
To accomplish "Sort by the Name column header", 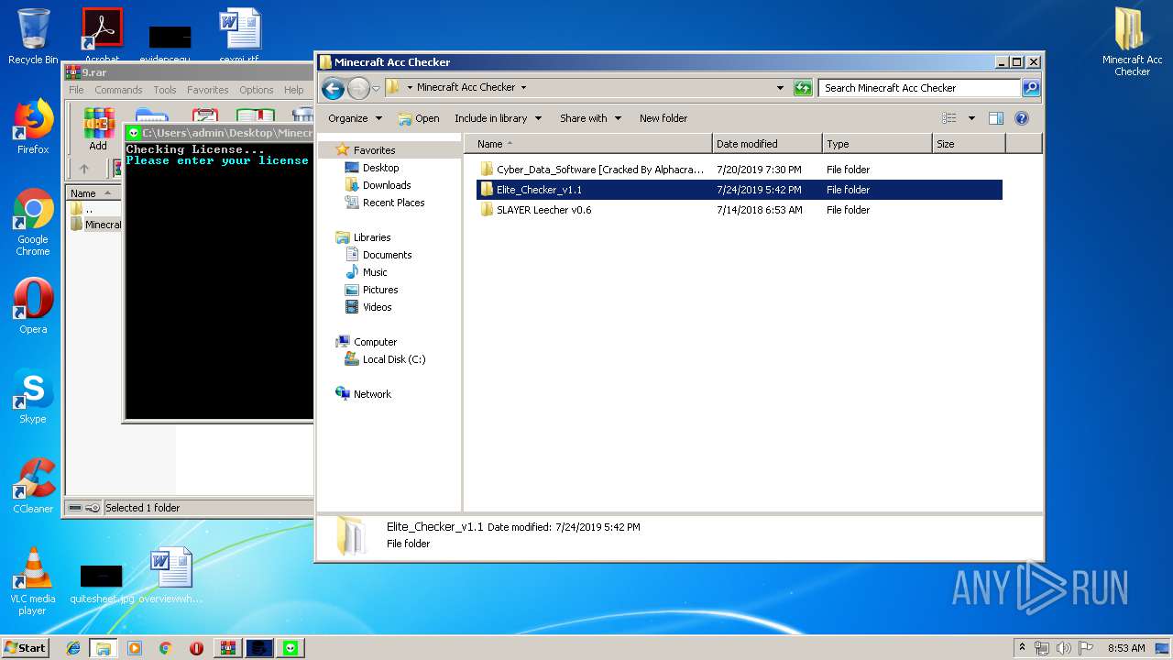I will [588, 144].
